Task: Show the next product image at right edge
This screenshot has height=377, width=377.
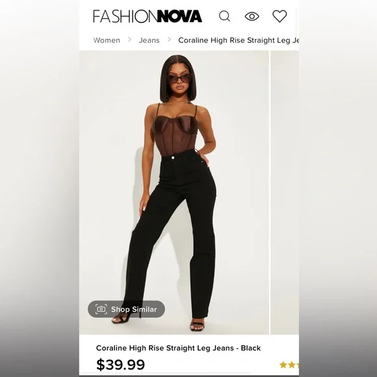Action: point(285,192)
